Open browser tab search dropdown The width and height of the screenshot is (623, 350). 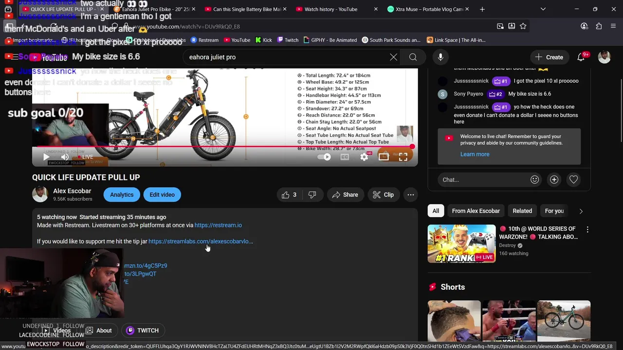(543, 9)
